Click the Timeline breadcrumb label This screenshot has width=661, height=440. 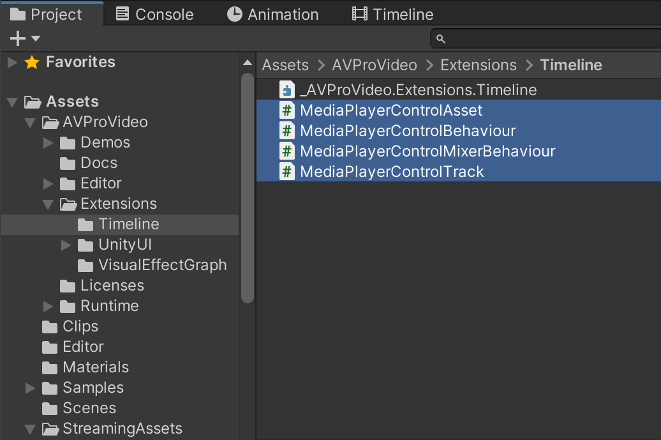click(571, 65)
